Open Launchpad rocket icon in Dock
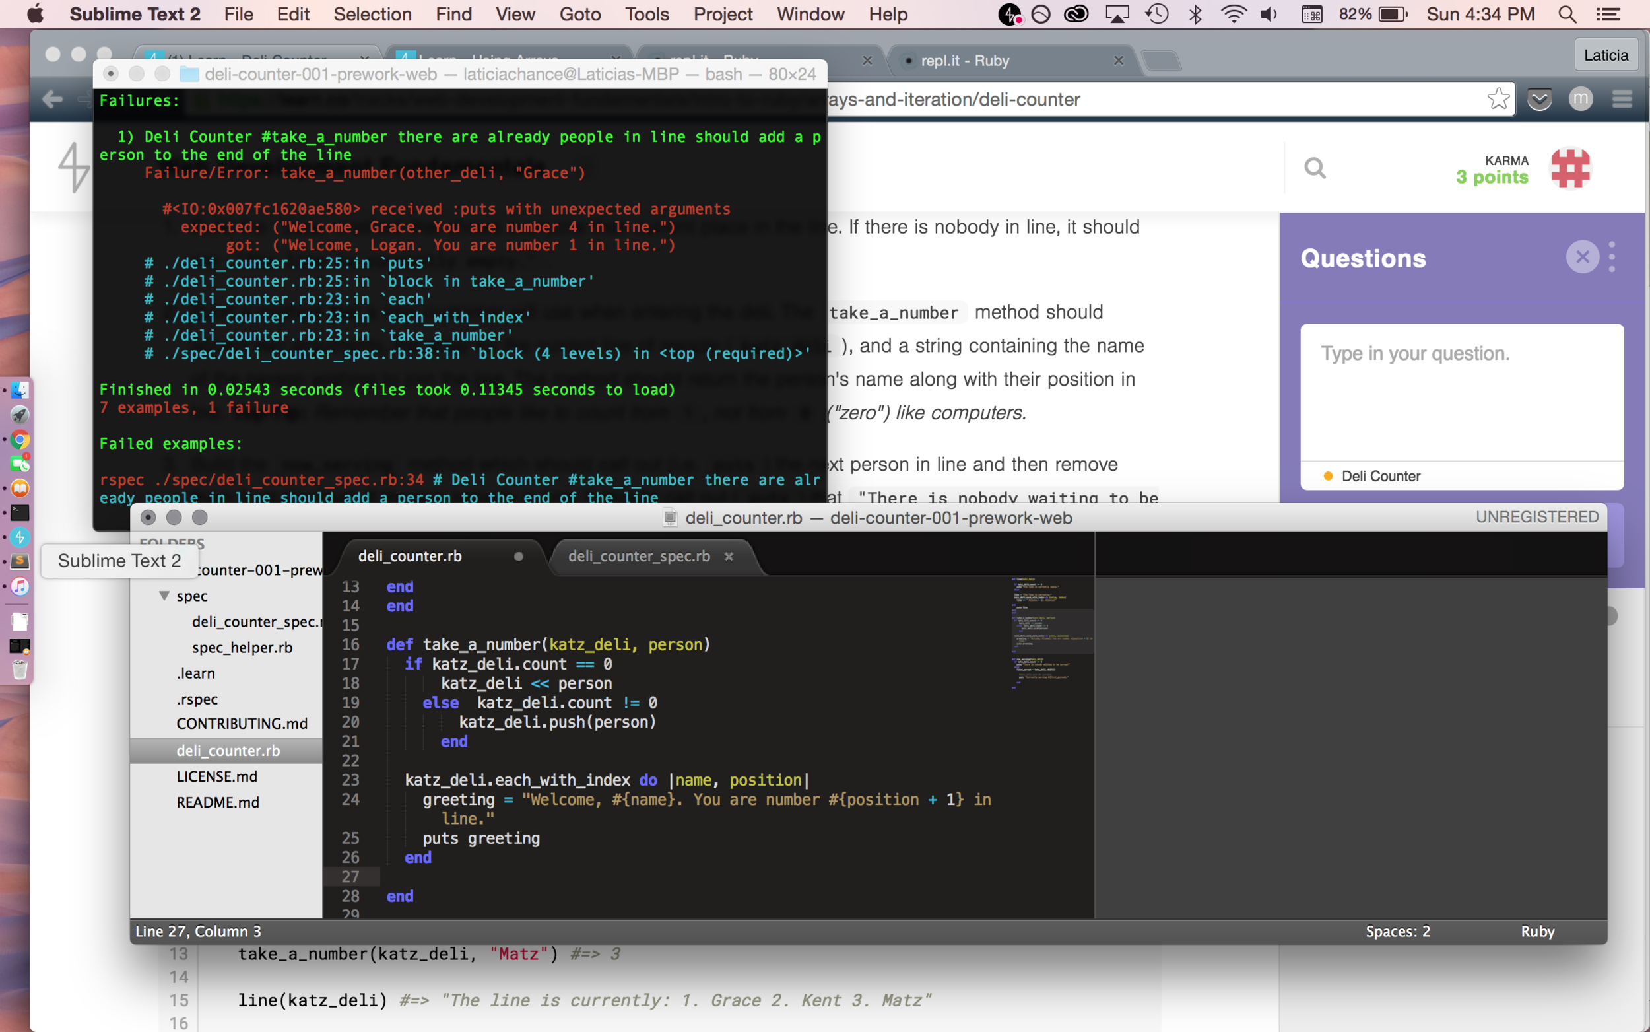This screenshot has height=1032, width=1650. coord(20,414)
